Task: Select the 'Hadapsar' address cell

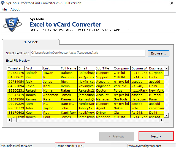Action: click(139, 99)
